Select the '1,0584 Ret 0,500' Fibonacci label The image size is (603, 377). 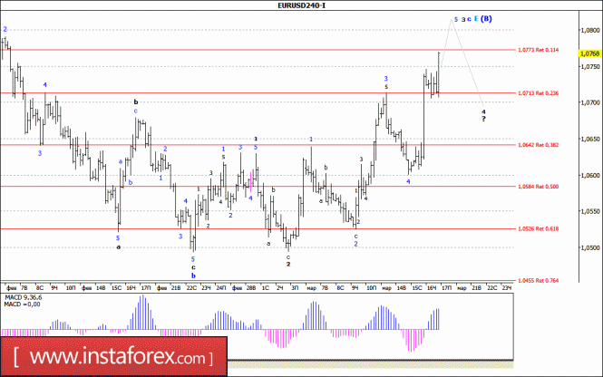pyautogui.click(x=539, y=187)
